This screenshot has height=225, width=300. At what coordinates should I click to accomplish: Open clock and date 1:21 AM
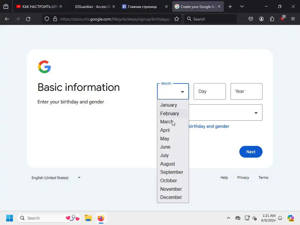(x=268, y=218)
